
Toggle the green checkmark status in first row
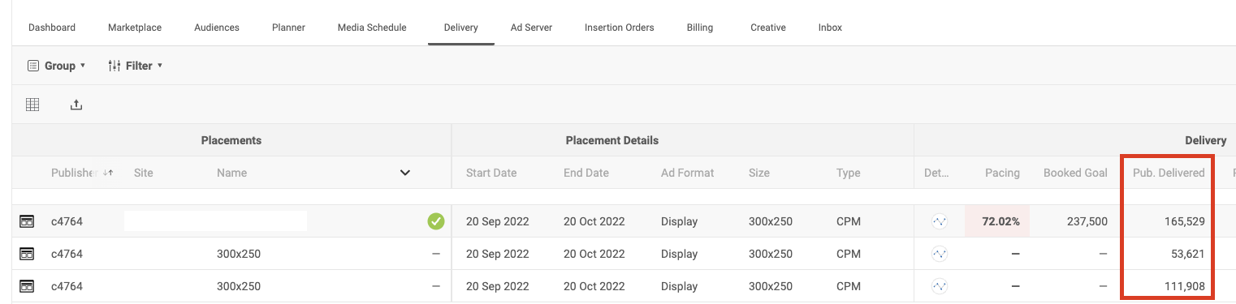pos(436,221)
